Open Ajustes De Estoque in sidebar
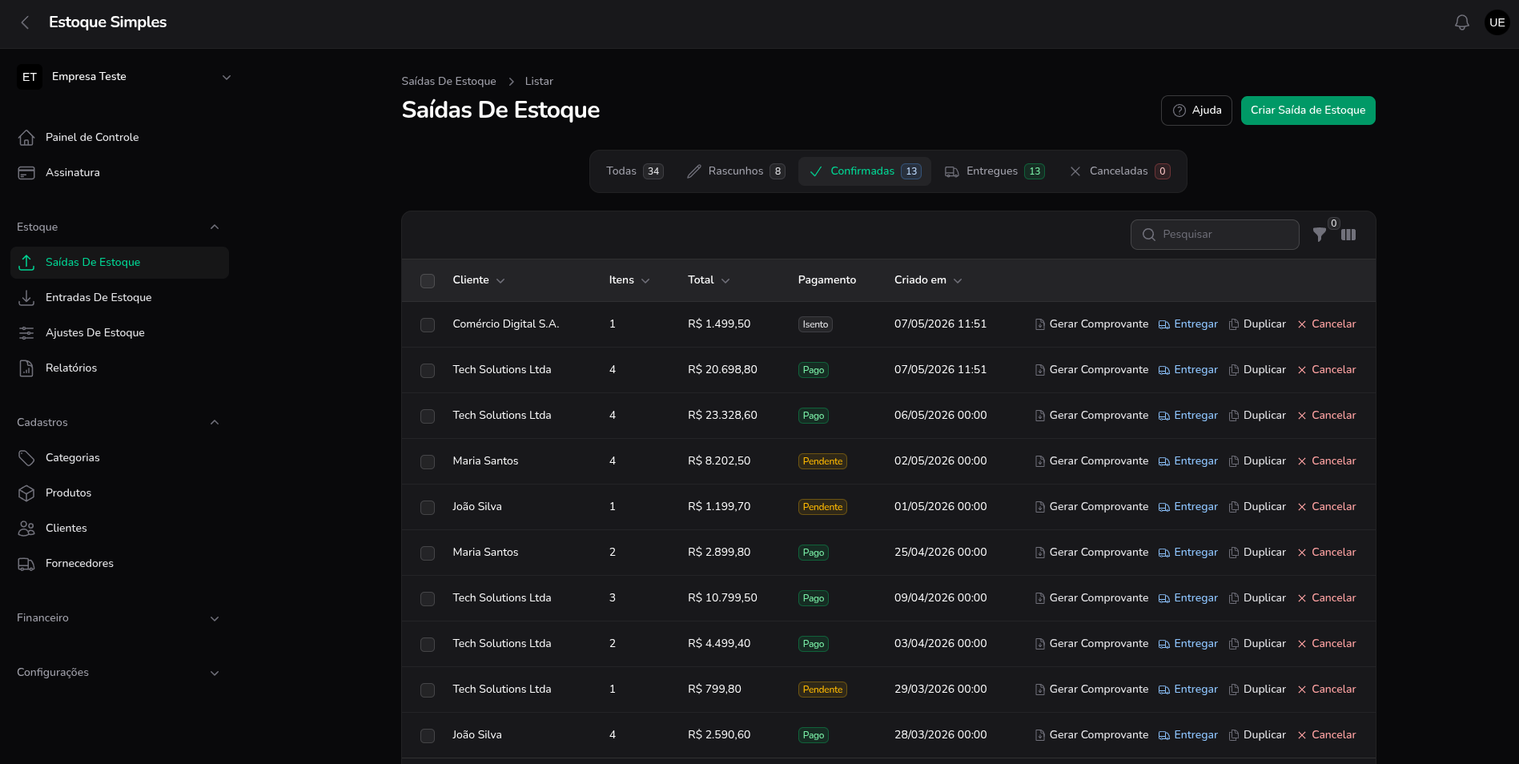The height and width of the screenshot is (764, 1519). coord(119,333)
